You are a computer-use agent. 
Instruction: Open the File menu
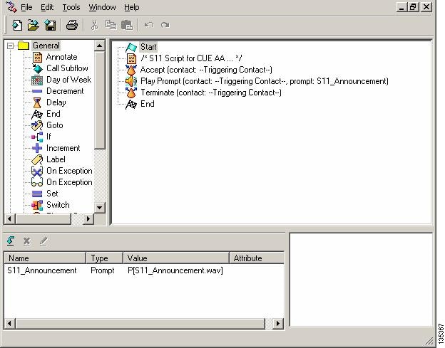pos(26,7)
